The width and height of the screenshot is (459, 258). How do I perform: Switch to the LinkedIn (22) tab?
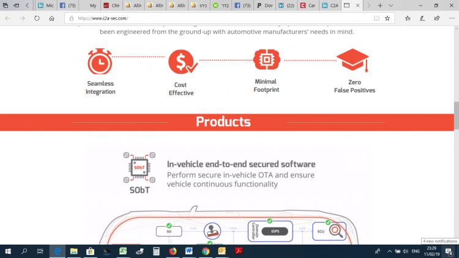286,6
